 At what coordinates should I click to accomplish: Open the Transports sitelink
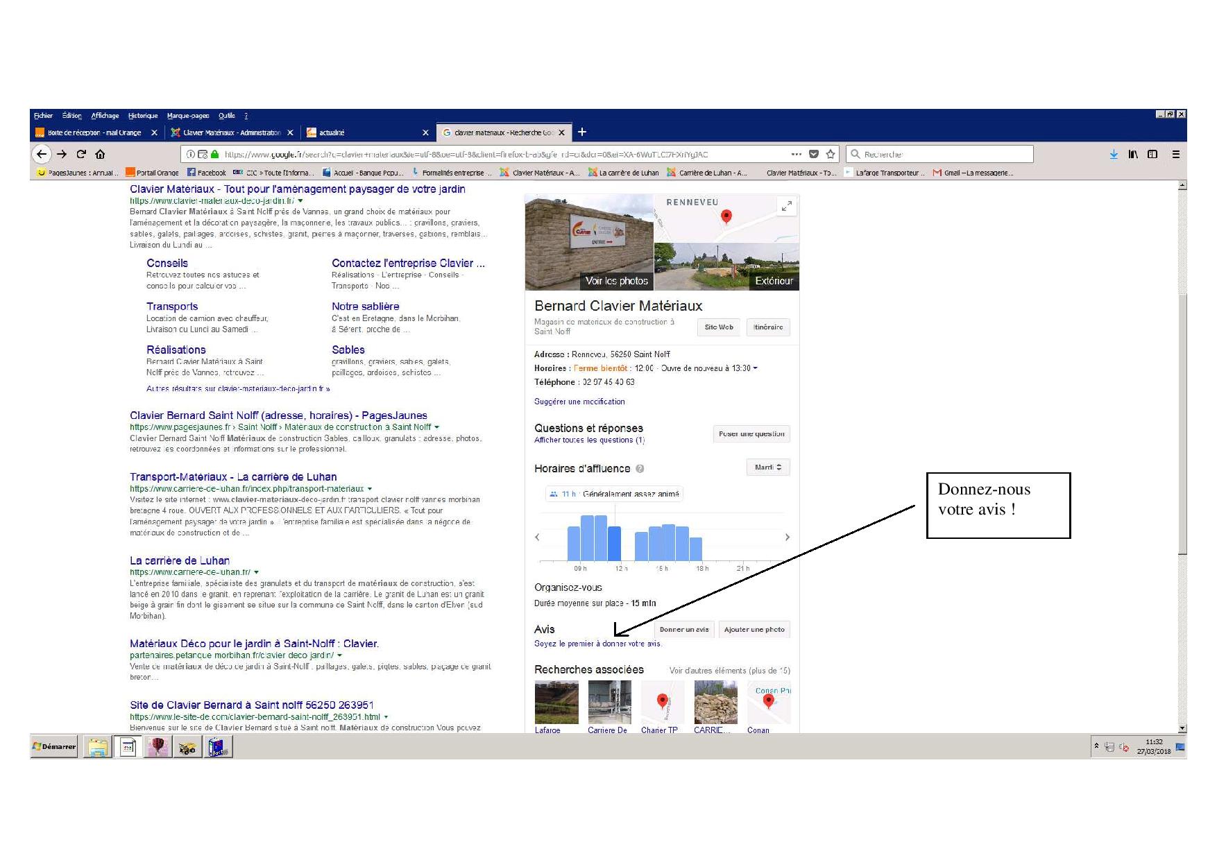(x=172, y=306)
